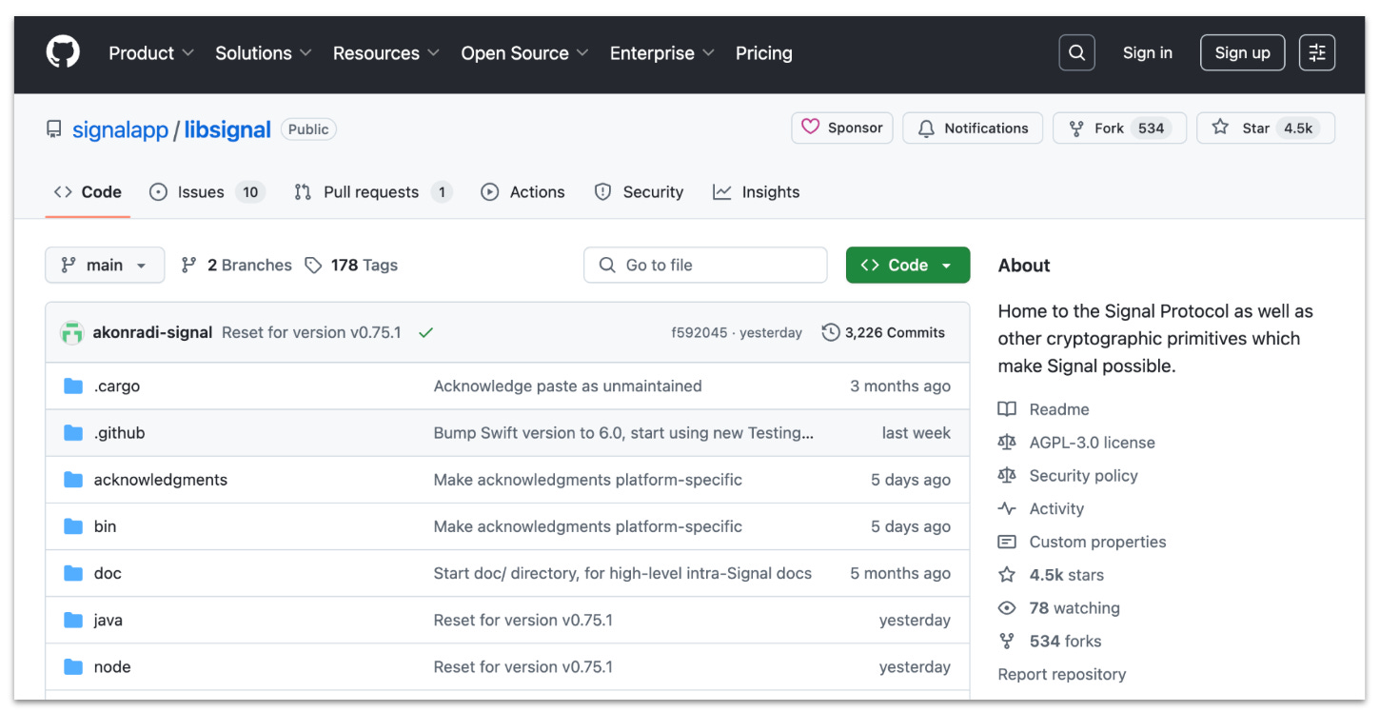Open the signalapp owner link

[x=121, y=129]
